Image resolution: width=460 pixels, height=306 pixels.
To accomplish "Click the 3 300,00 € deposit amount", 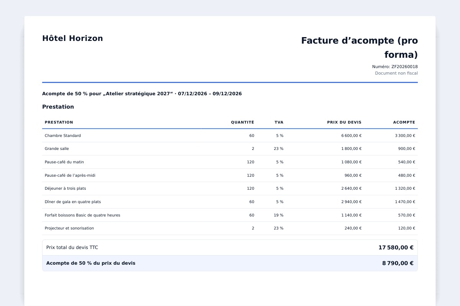I will 405,135.
